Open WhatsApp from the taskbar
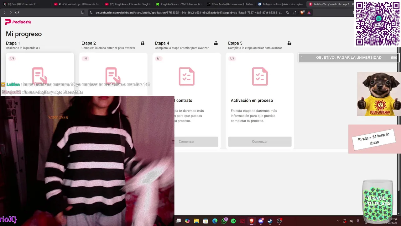The image size is (401, 226). pyautogui.click(x=224, y=221)
